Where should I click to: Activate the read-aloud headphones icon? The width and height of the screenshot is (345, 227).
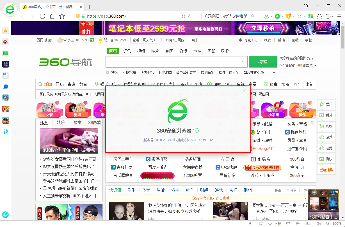click(319, 16)
